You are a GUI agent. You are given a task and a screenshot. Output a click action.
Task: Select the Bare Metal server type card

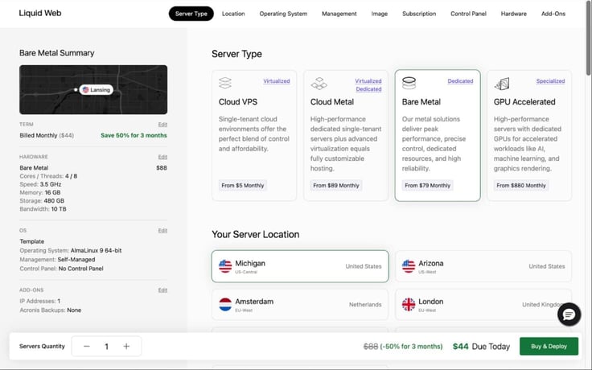(x=438, y=135)
